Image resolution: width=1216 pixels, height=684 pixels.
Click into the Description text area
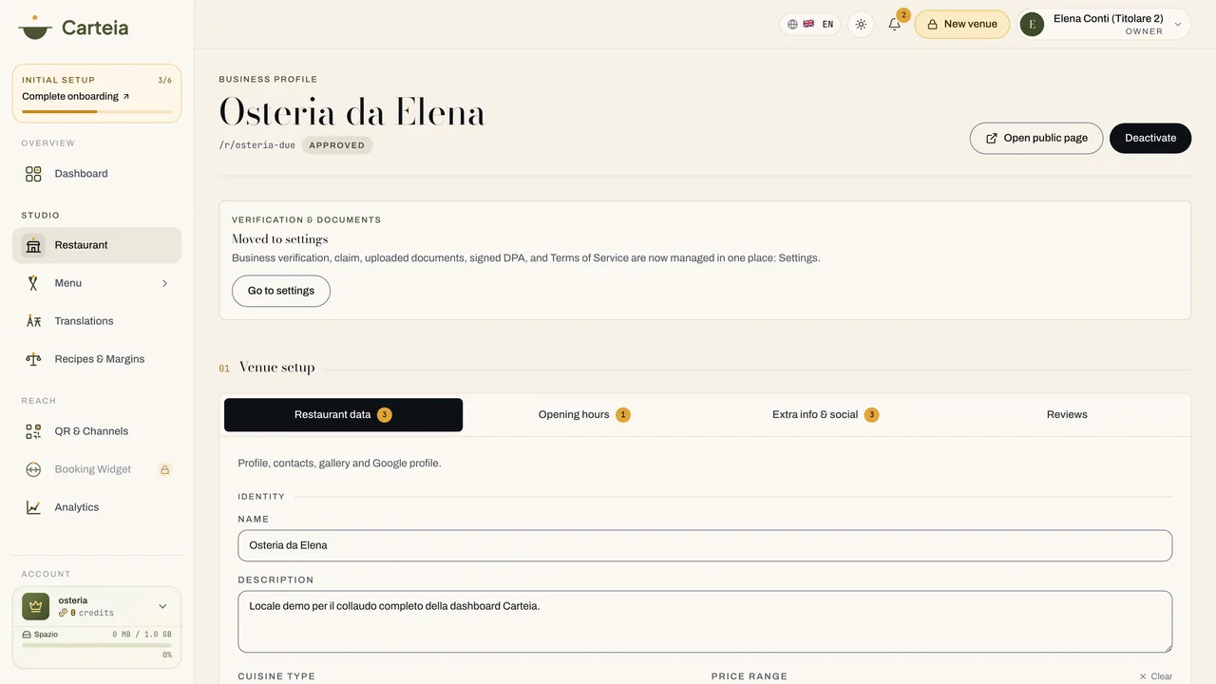[x=705, y=621]
